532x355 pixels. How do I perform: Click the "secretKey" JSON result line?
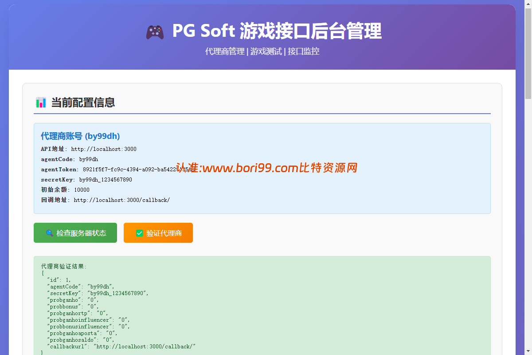98,293
